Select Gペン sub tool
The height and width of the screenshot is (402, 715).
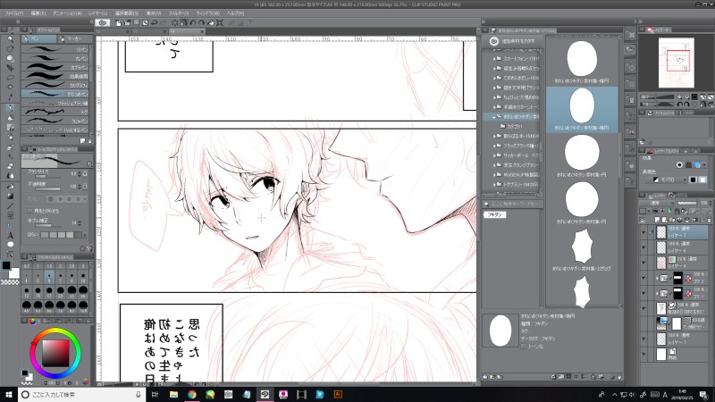(x=55, y=49)
